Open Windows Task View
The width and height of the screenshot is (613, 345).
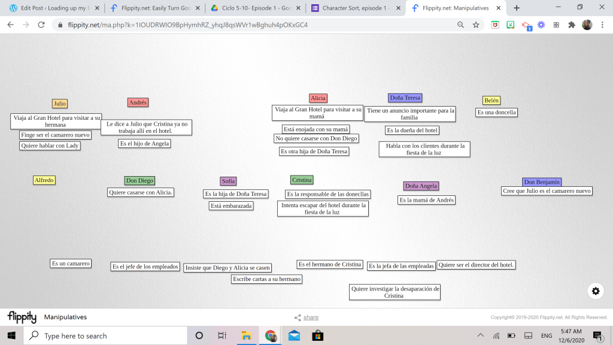pyautogui.click(x=222, y=335)
